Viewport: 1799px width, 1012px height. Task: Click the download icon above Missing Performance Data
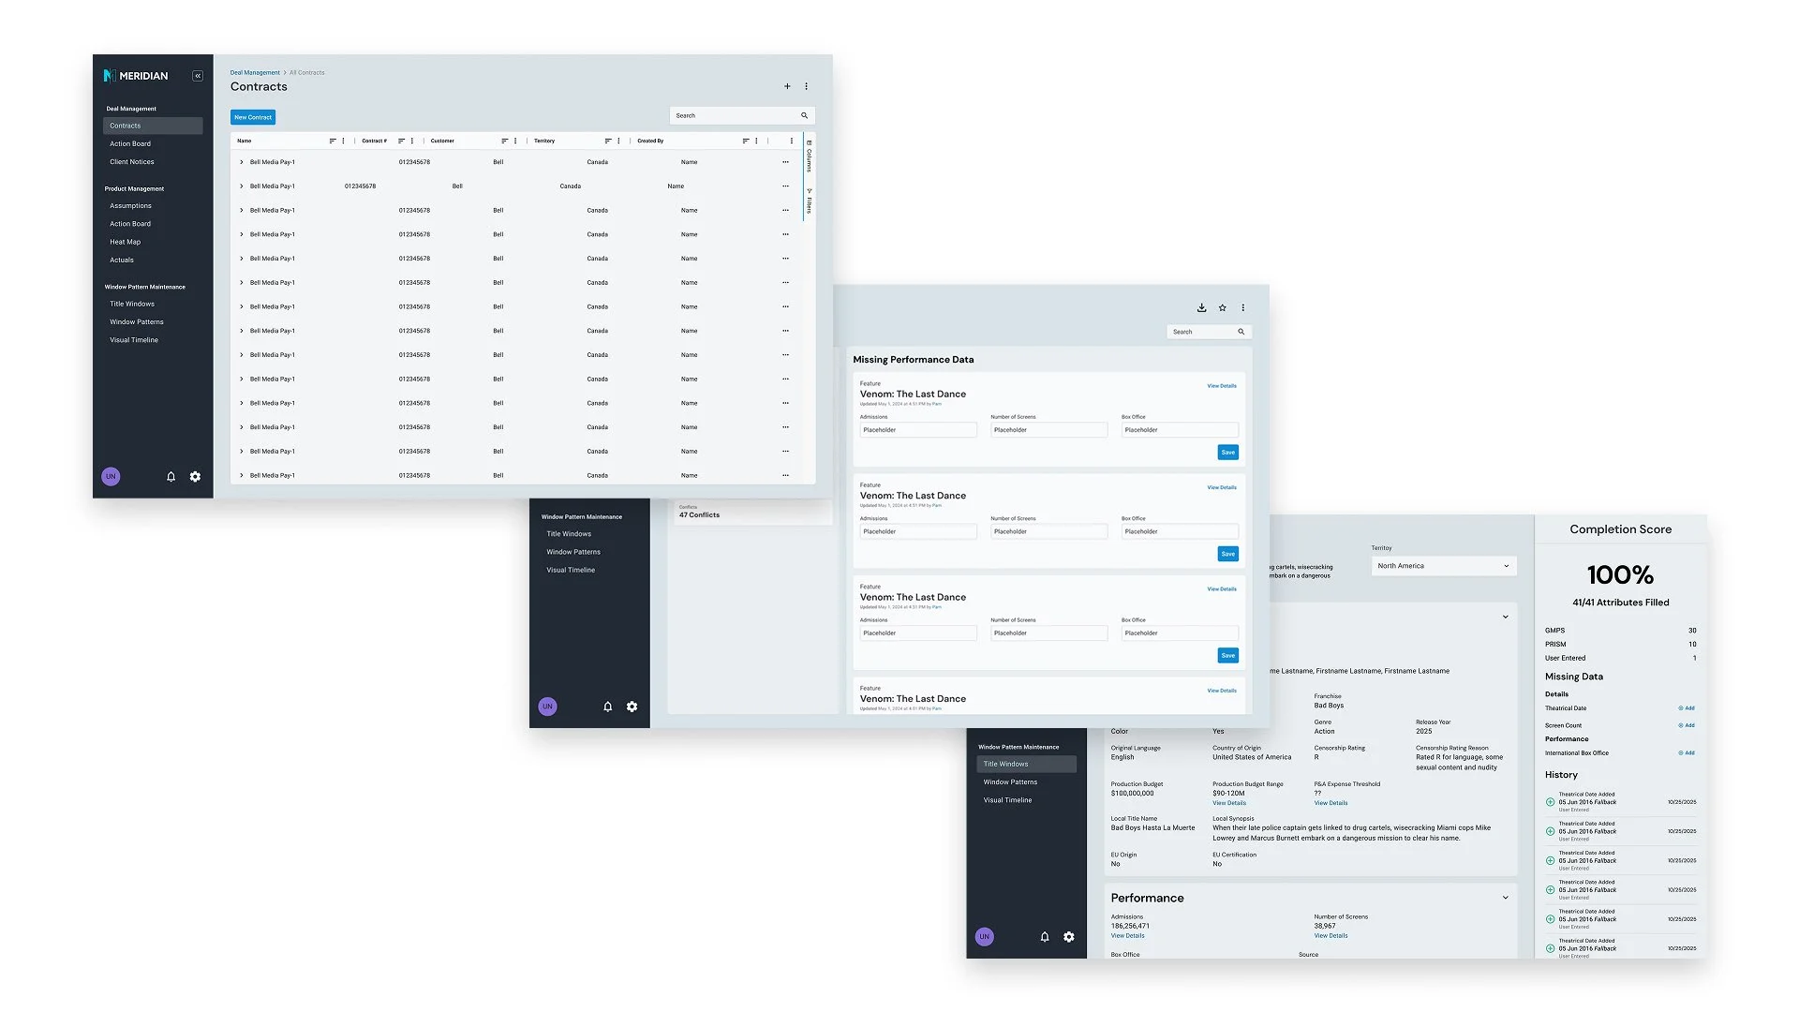point(1201,307)
